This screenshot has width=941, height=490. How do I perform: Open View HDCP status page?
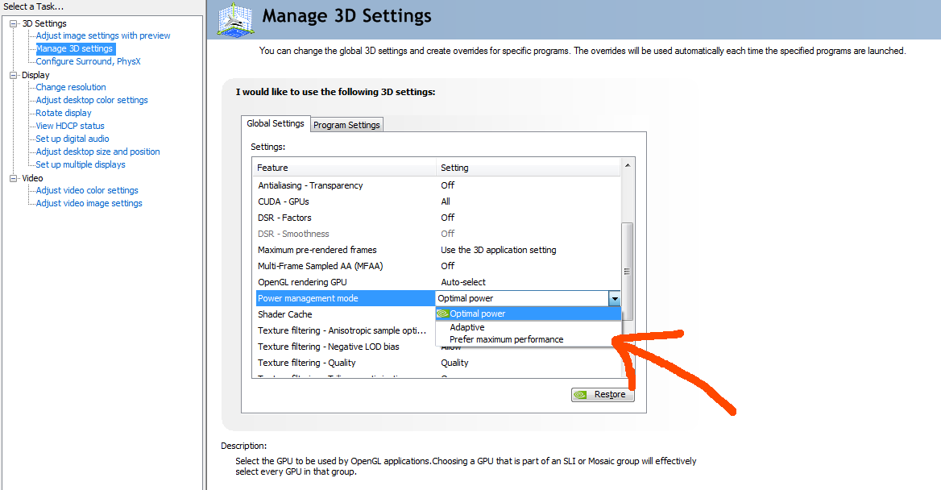pos(70,126)
